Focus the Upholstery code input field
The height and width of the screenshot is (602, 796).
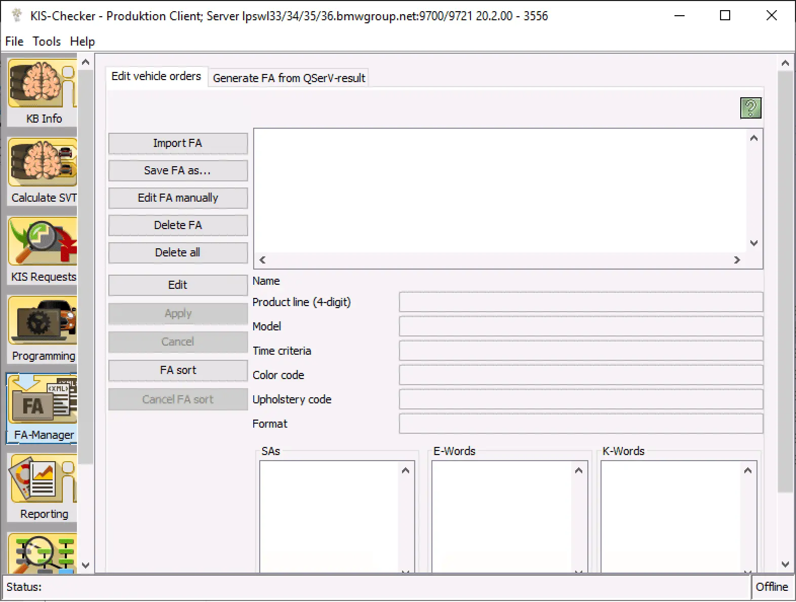click(581, 399)
